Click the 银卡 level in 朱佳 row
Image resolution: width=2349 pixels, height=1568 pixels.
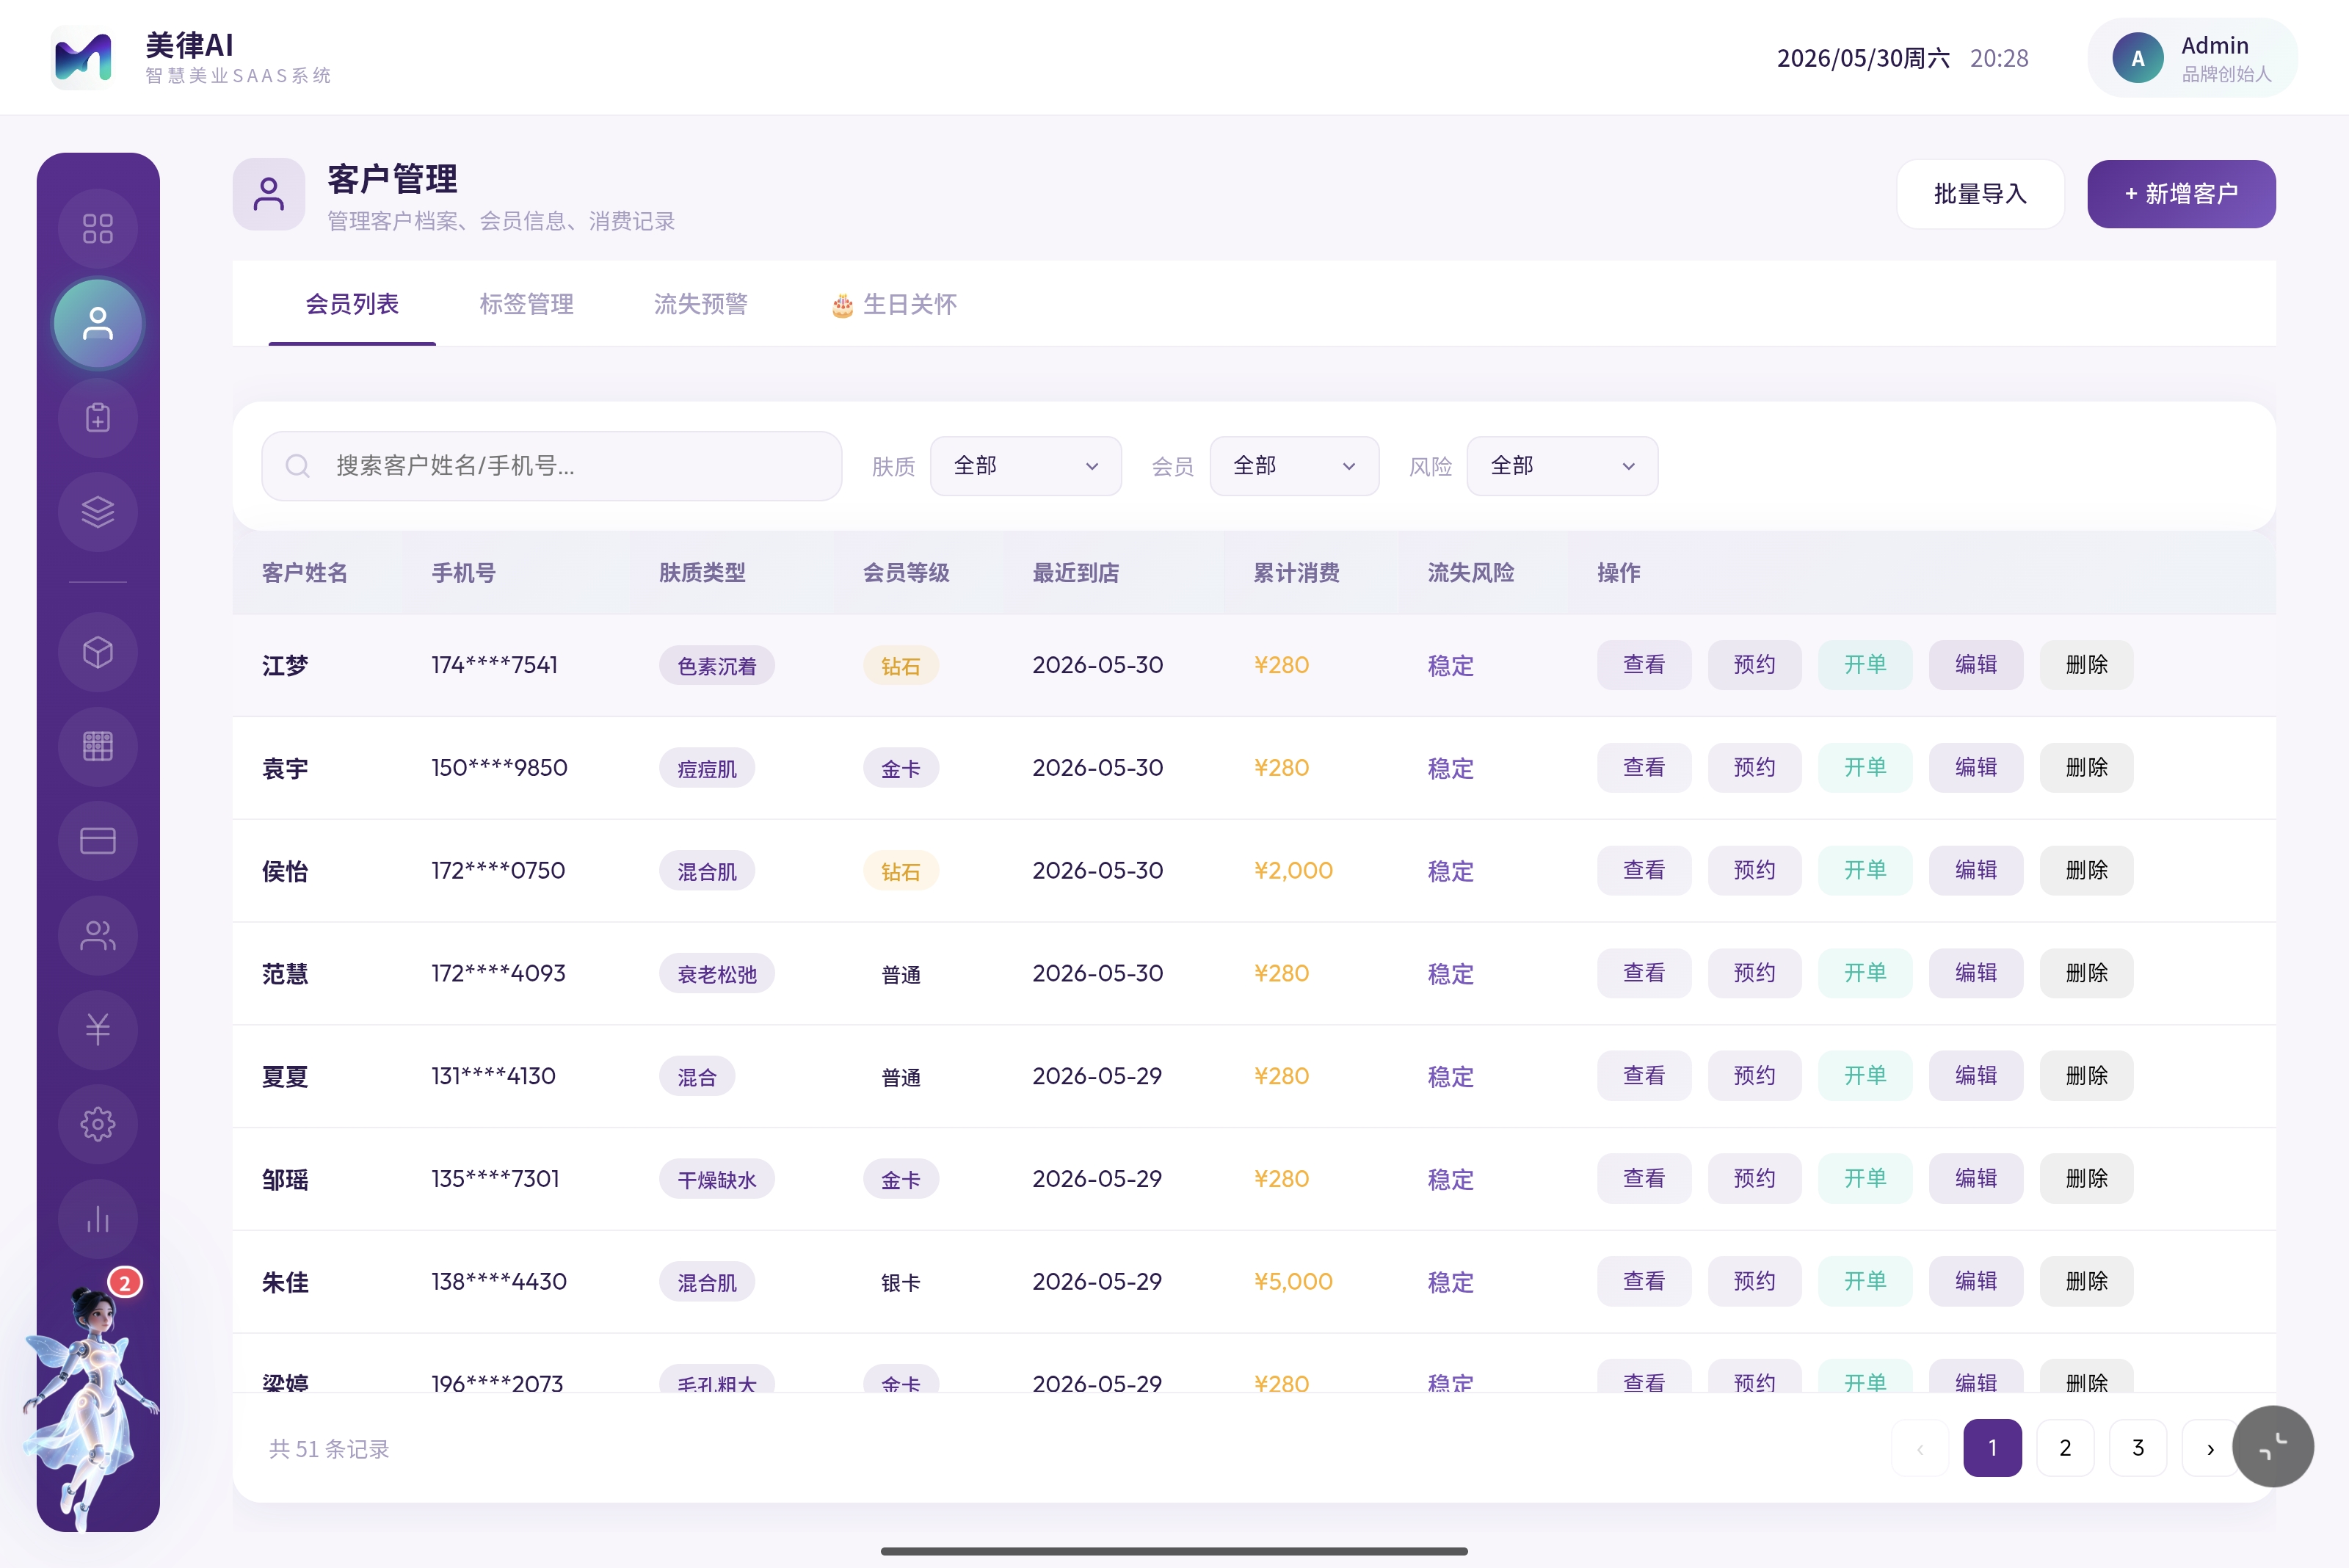(901, 1282)
